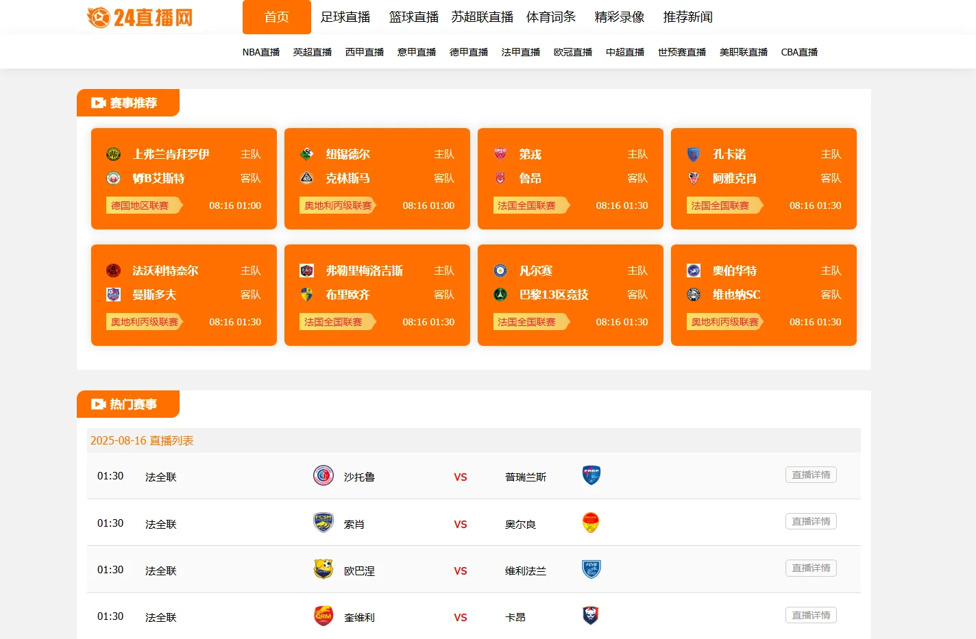
Task: Open the 足球直播 menu item
Action: [x=345, y=17]
